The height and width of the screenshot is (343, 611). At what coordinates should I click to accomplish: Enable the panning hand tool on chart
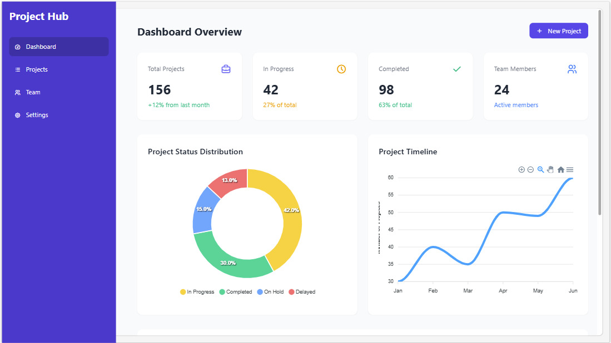550,170
